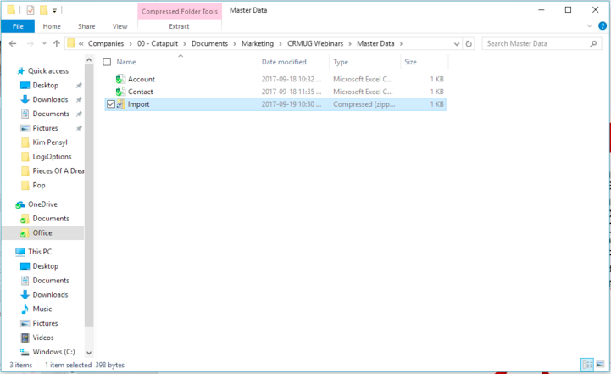Go forward with the Forward arrow
The height and width of the screenshot is (374, 611).
(30, 44)
